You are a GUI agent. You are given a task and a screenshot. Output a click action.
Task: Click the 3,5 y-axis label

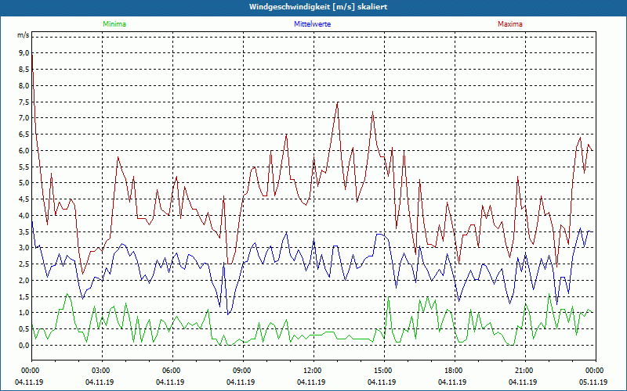24,231
